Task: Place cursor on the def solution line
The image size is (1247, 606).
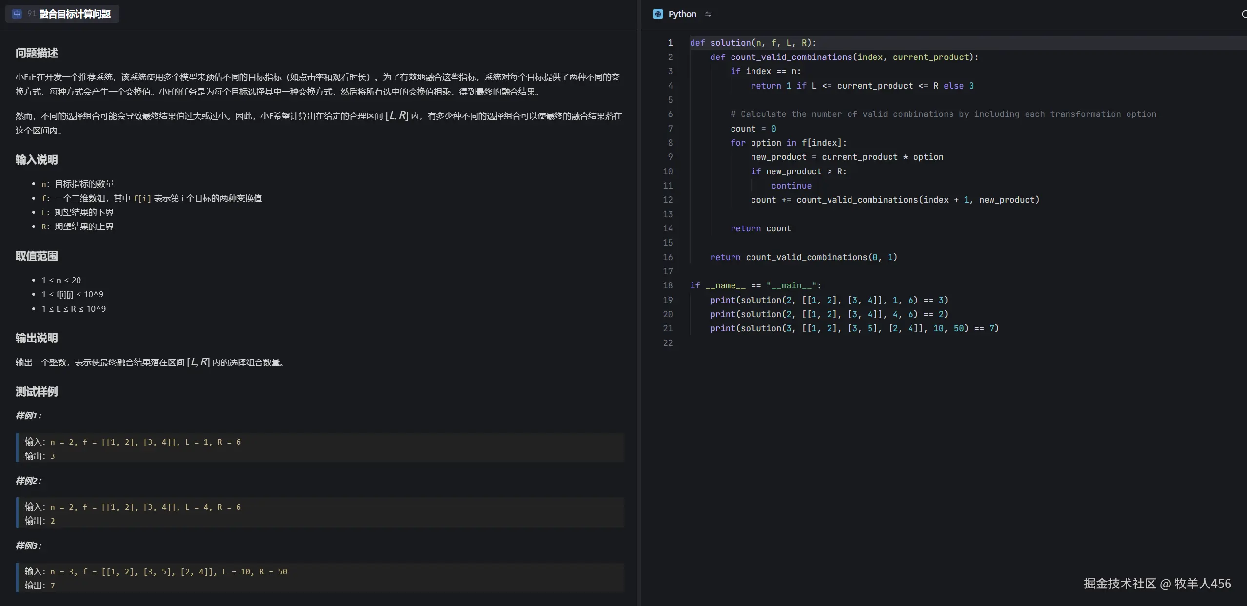Action: click(753, 43)
